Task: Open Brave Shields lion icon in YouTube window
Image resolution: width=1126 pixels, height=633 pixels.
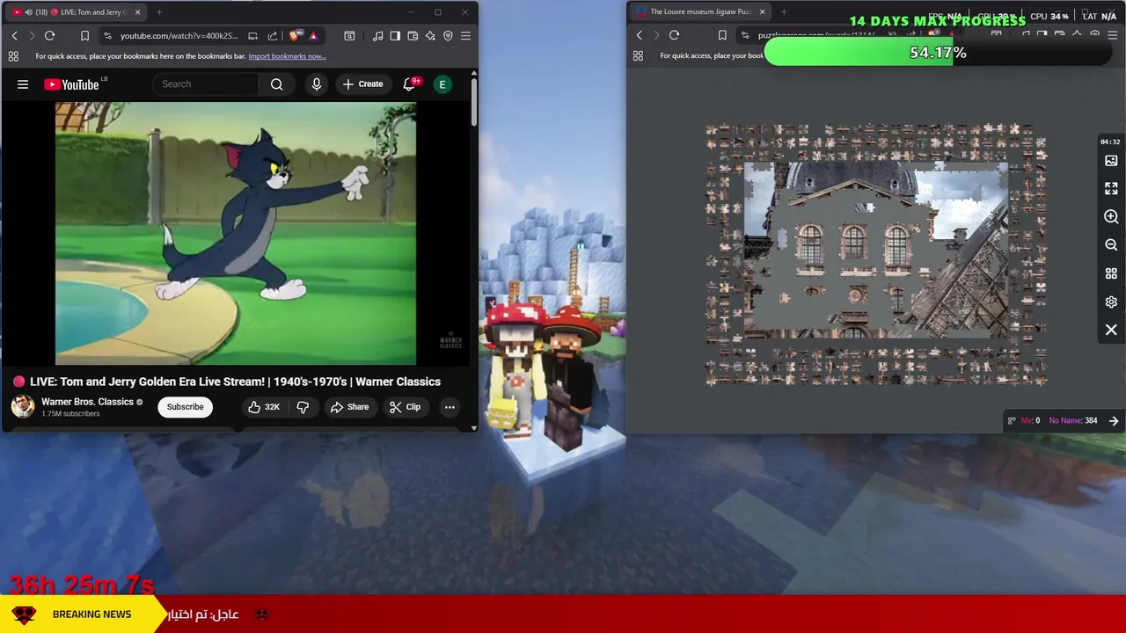Action: tap(295, 36)
